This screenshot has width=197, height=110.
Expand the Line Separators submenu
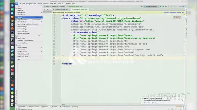pyautogui.click(x=29, y=52)
